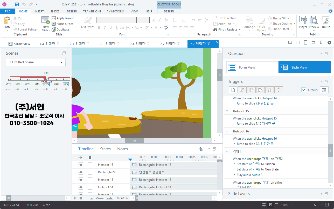334x209 pixels.
Task: Expand the Apply Layout dropdown
Action: [x=76, y=18]
